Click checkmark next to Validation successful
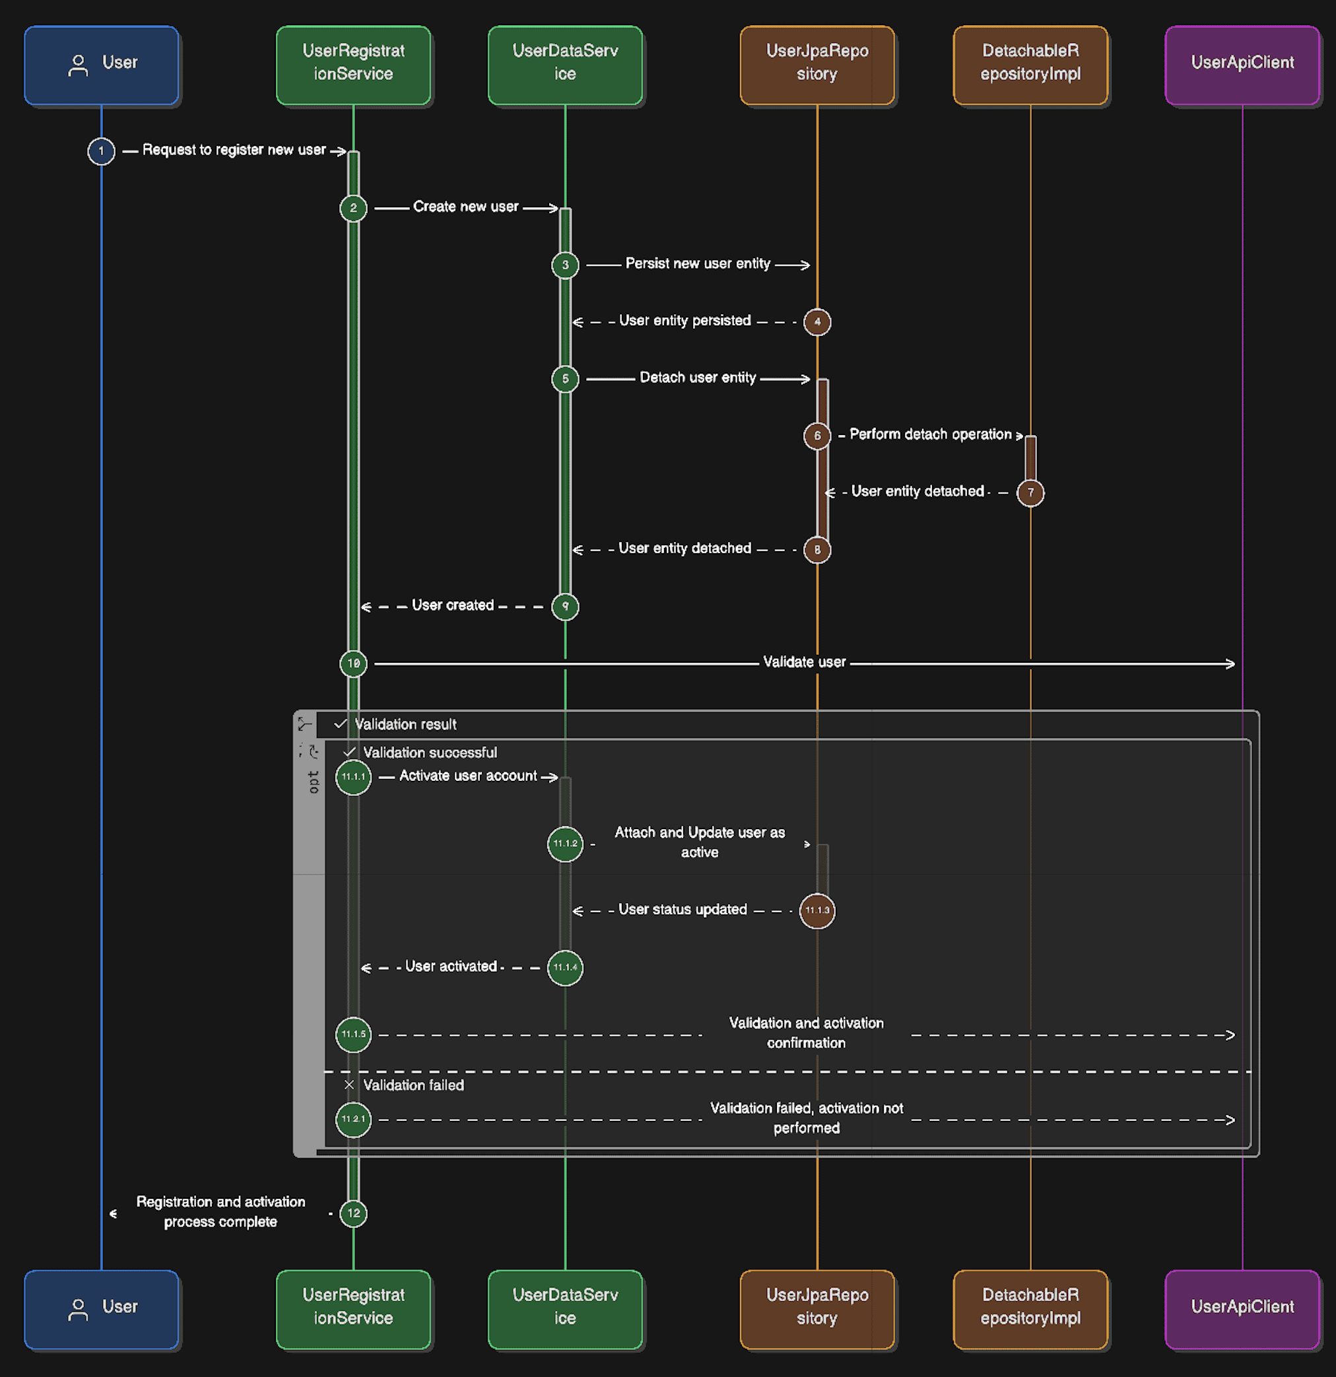1336x1377 pixels. point(349,752)
